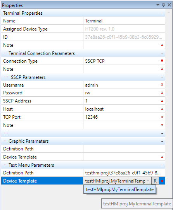Viewport: 173px width, 210px height.
Task: Click the R button next to Device Template
Action: [x=155, y=181]
